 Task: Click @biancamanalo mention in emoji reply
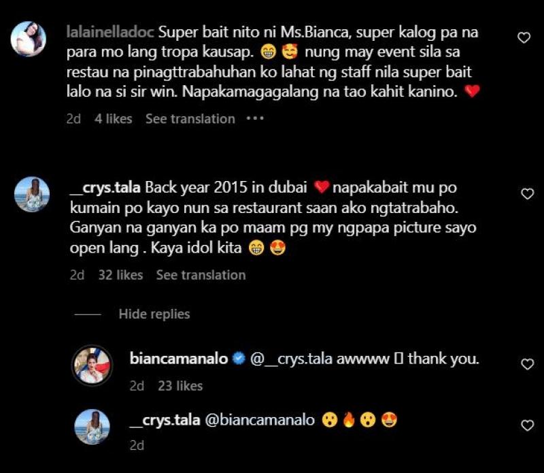coord(260,420)
